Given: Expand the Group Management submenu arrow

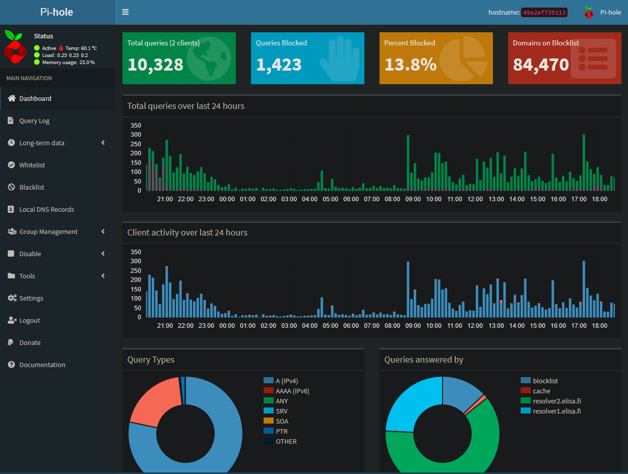Looking at the screenshot, I should 103,231.
